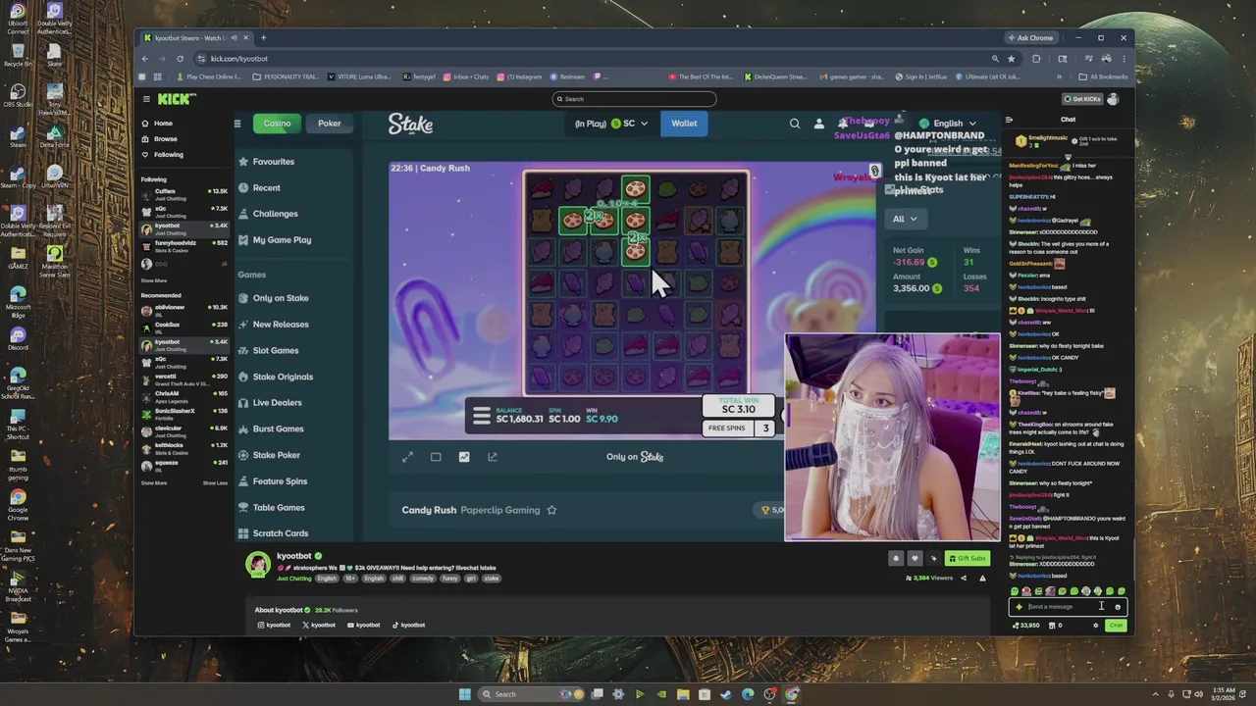1256x706 pixels.
Task: Open Restream bookmark
Action: coord(568,76)
